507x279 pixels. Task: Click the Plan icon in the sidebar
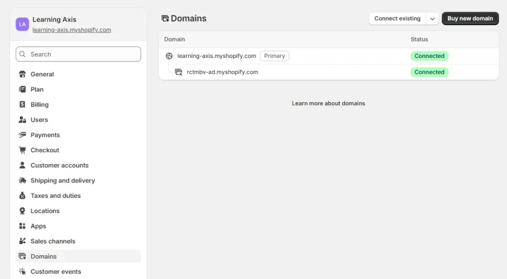pos(22,90)
